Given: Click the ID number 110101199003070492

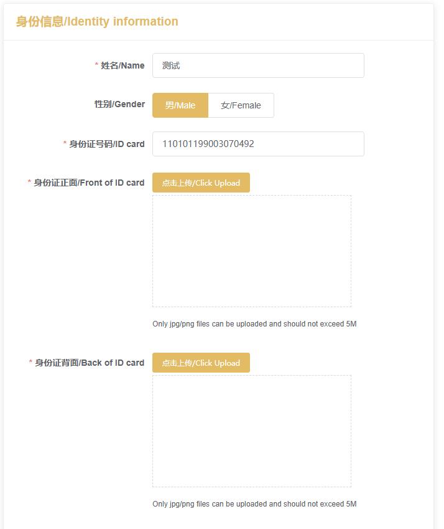Looking at the screenshot, I should coord(208,143).
